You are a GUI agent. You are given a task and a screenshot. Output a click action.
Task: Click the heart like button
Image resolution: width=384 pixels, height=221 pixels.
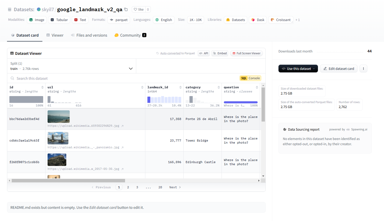point(138,10)
